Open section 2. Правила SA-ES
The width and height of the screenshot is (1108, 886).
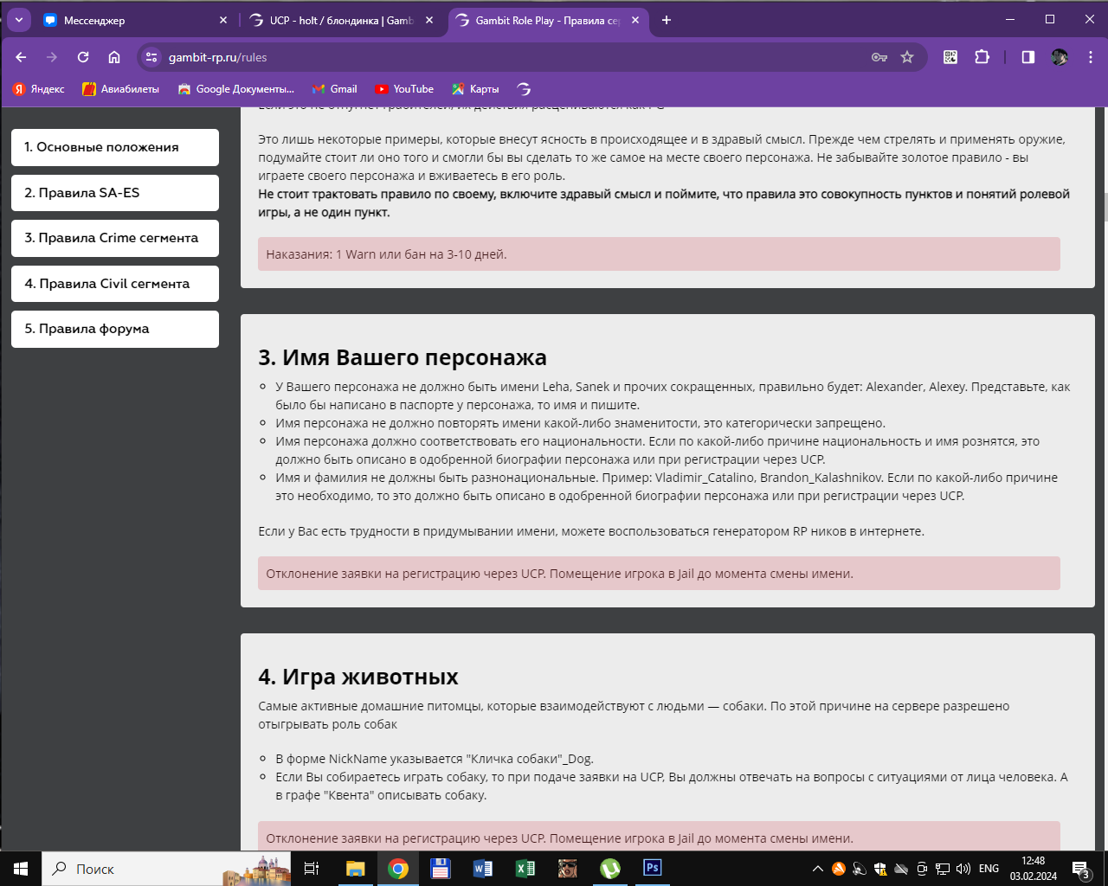tap(115, 193)
